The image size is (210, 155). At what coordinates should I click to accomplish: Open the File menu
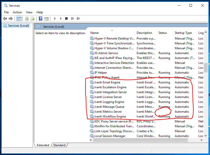[x=6, y=12]
